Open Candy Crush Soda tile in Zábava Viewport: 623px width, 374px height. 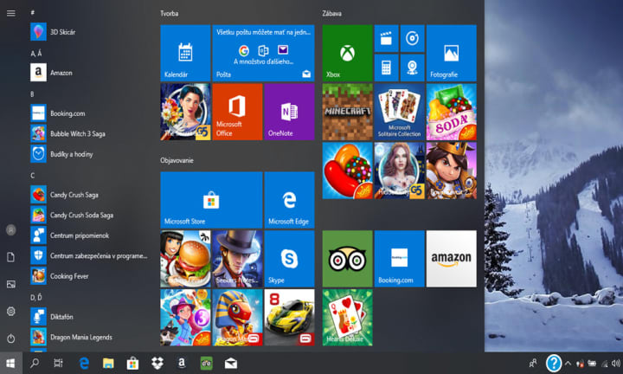coord(452,112)
